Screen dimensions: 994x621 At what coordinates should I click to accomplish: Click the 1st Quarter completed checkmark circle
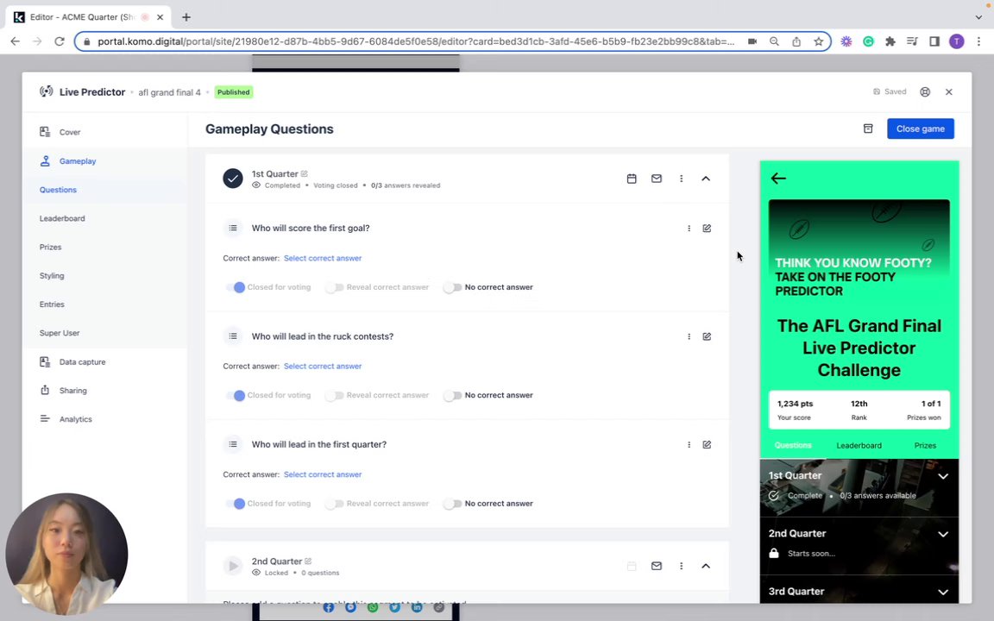pyautogui.click(x=233, y=179)
